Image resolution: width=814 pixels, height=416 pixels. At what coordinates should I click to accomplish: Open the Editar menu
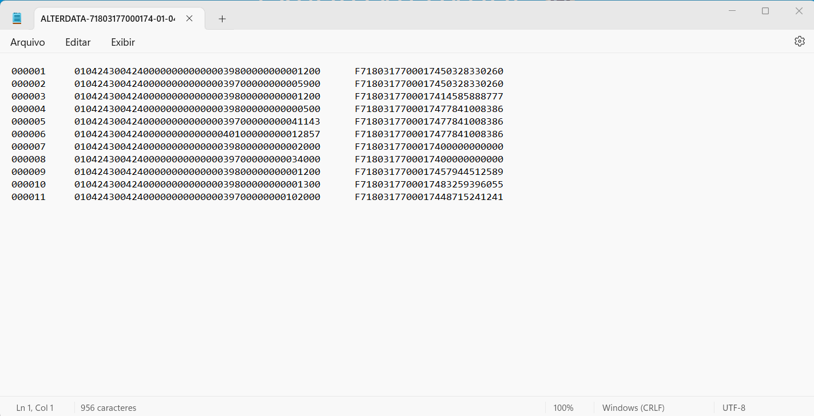pyautogui.click(x=78, y=42)
